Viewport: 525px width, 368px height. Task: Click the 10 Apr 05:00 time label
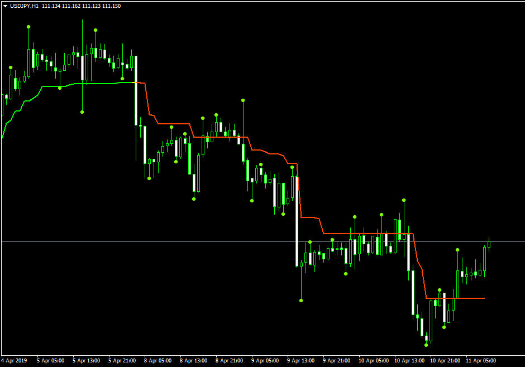pos(373,360)
